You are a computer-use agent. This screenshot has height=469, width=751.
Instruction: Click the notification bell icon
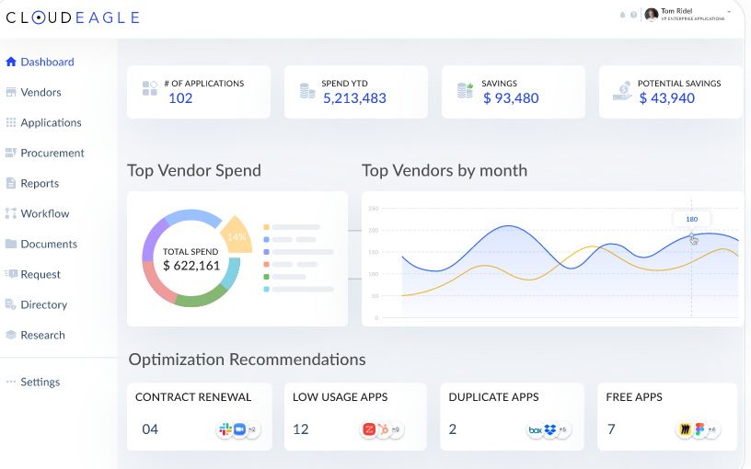622,15
